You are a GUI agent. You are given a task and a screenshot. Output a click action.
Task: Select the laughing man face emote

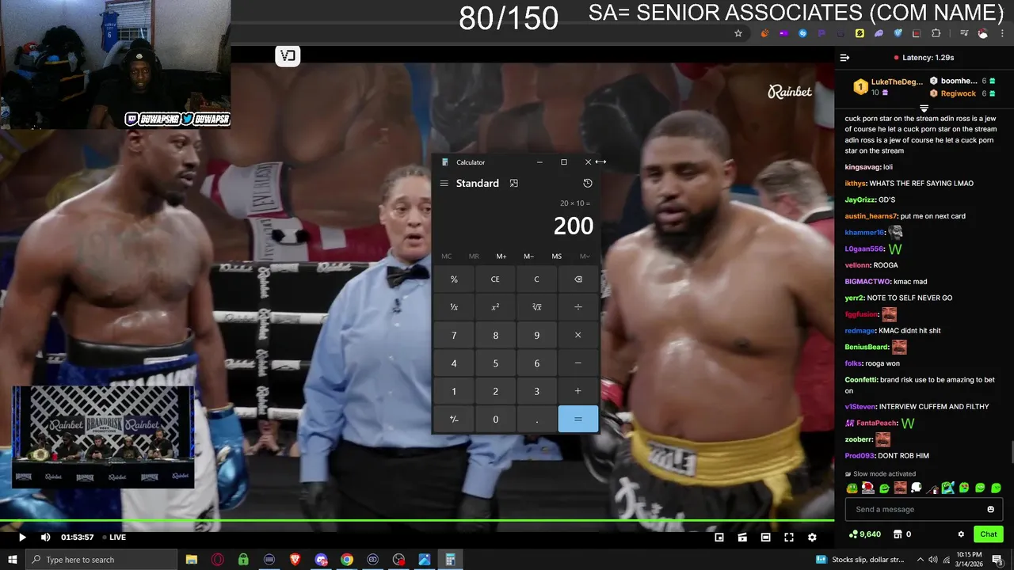click(900, 488)
